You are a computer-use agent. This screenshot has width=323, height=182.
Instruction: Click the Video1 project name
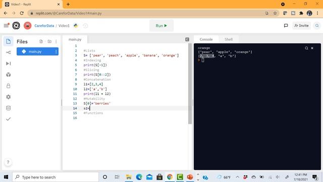[x=64, y=26]
